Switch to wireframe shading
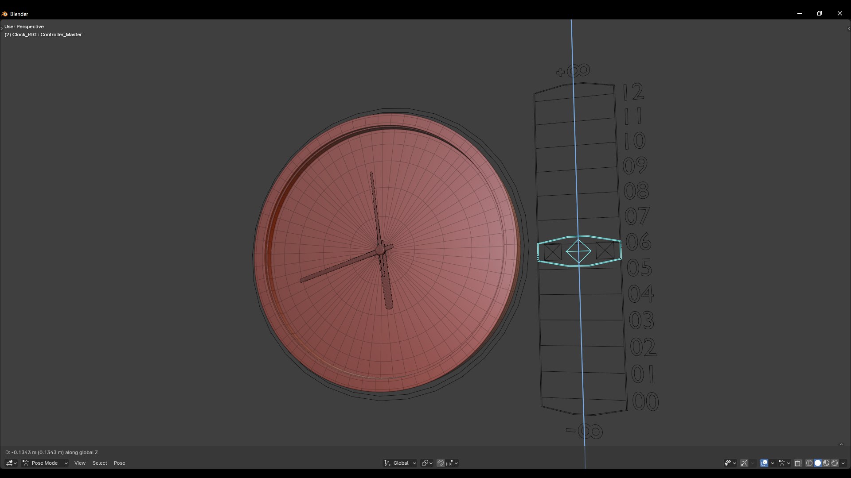The image size is (851, 478). (x=809, y=463)
